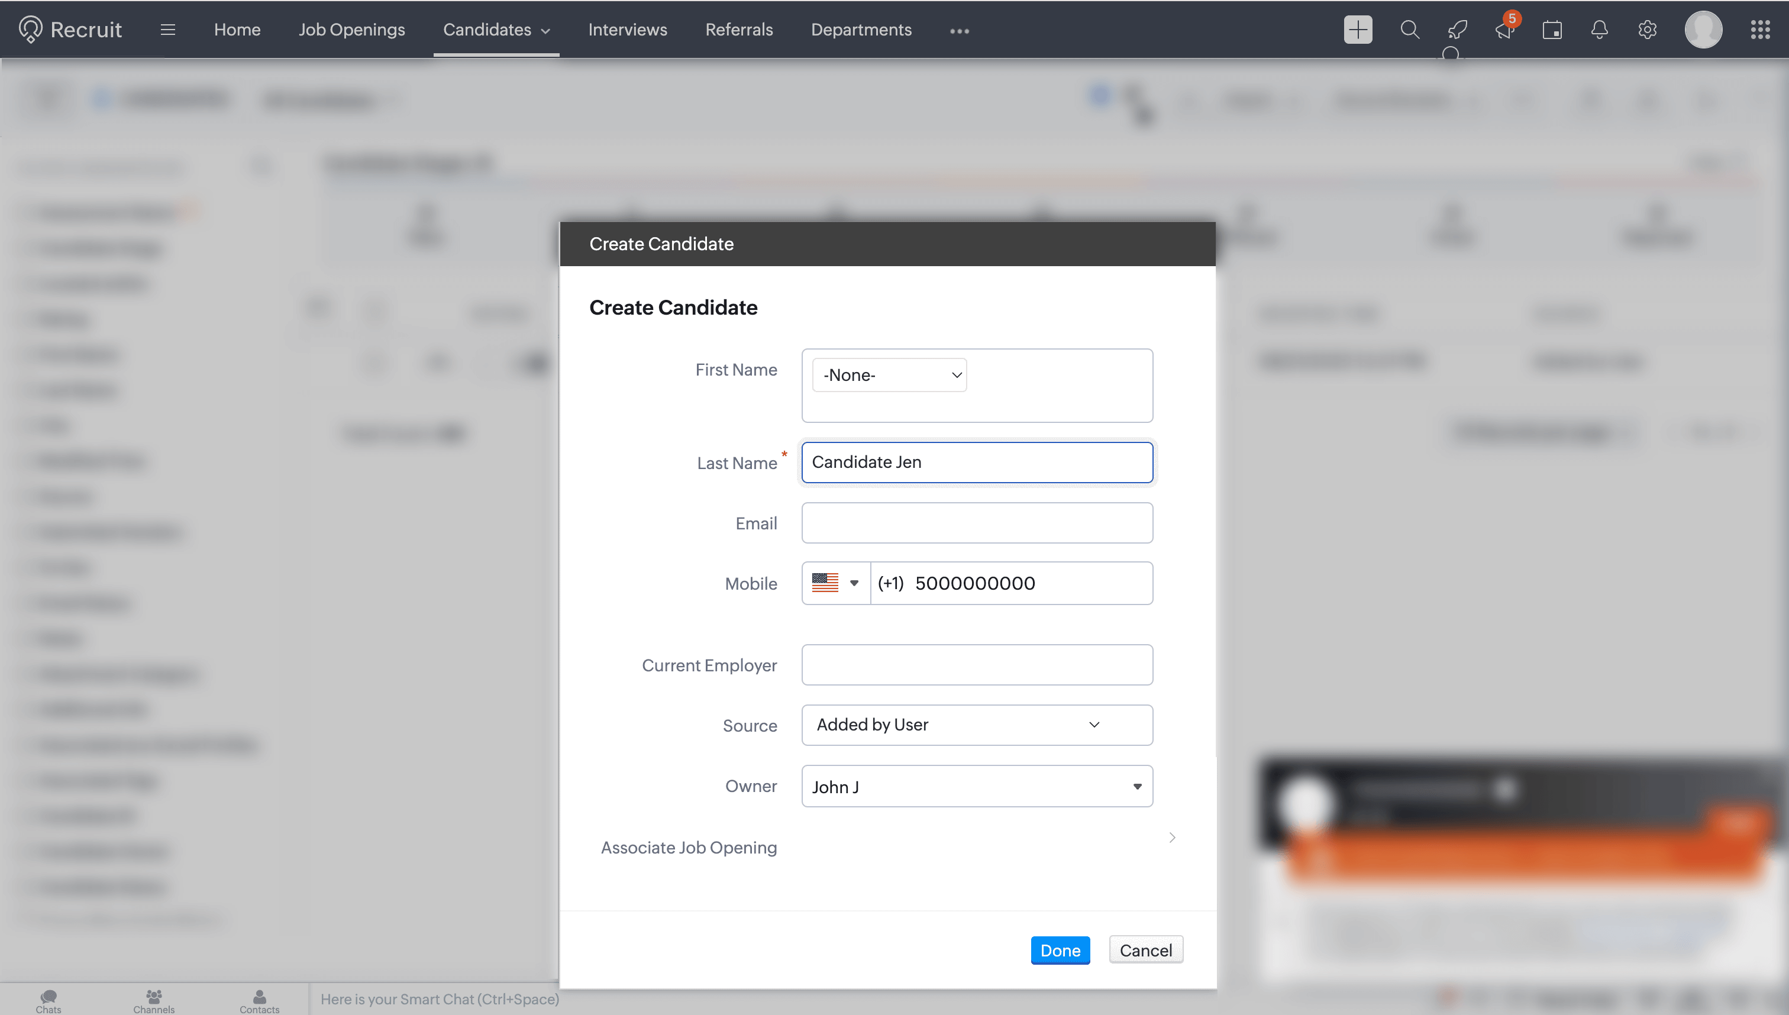Open announcements megaphone with badge 5
The image size is (1789, 1015).
coord(1504,30)
